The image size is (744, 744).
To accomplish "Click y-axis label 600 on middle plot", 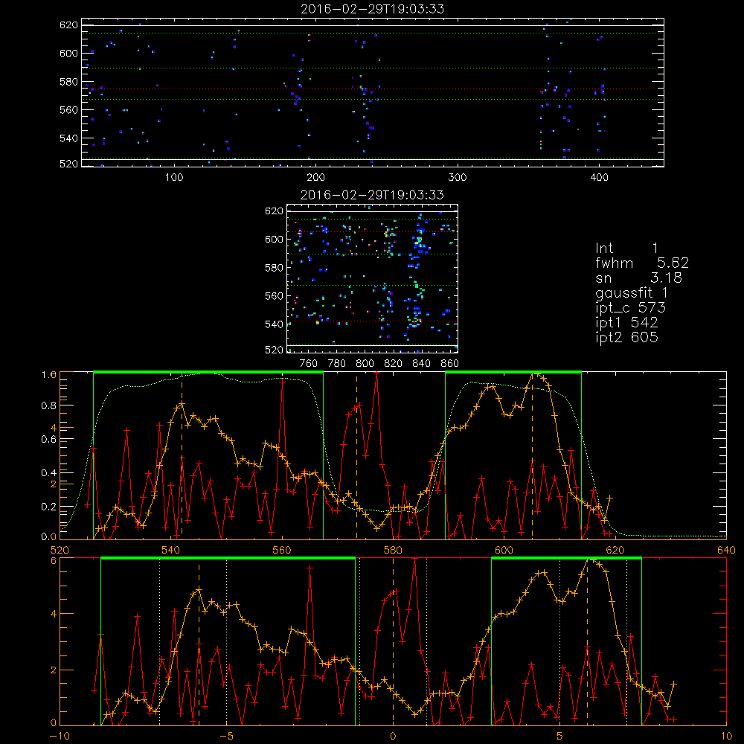I will (274, 239).
